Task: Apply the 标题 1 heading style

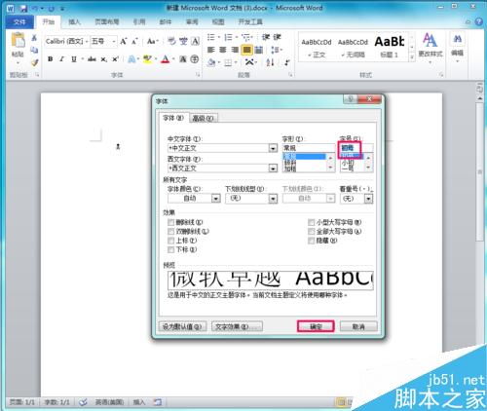Action: [390, 48]
